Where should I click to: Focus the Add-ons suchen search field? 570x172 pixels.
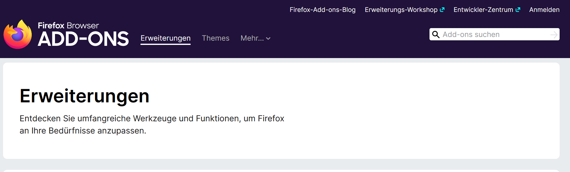(x=494, y=35)
